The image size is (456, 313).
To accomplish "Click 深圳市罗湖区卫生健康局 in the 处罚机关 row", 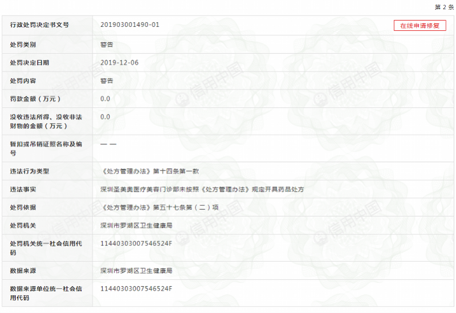I will [x=136, y=226].
